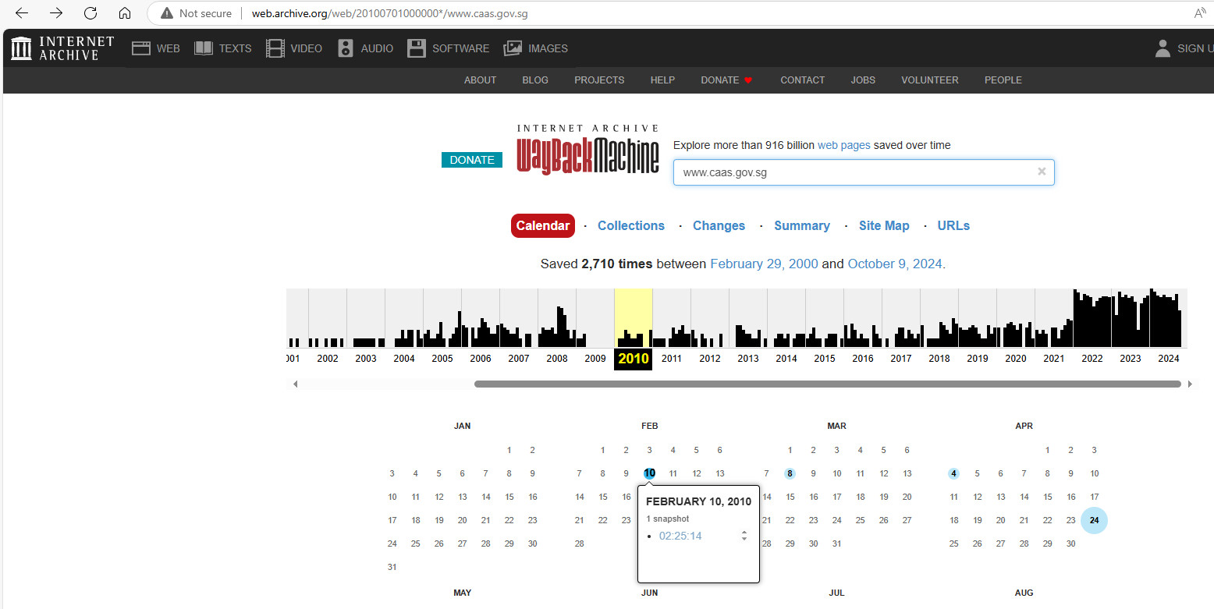The width and height of the screenshot is (1214, 609).
Task: Open the BLOG menu item
Action: (535, 80)
